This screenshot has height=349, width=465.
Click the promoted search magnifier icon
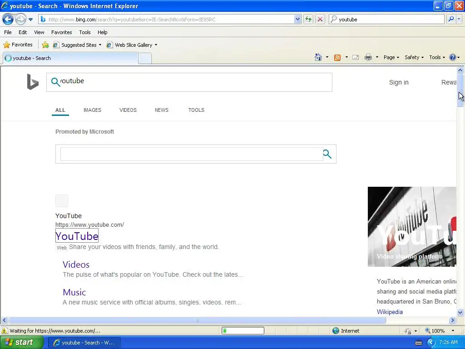(x=327, y=154)
